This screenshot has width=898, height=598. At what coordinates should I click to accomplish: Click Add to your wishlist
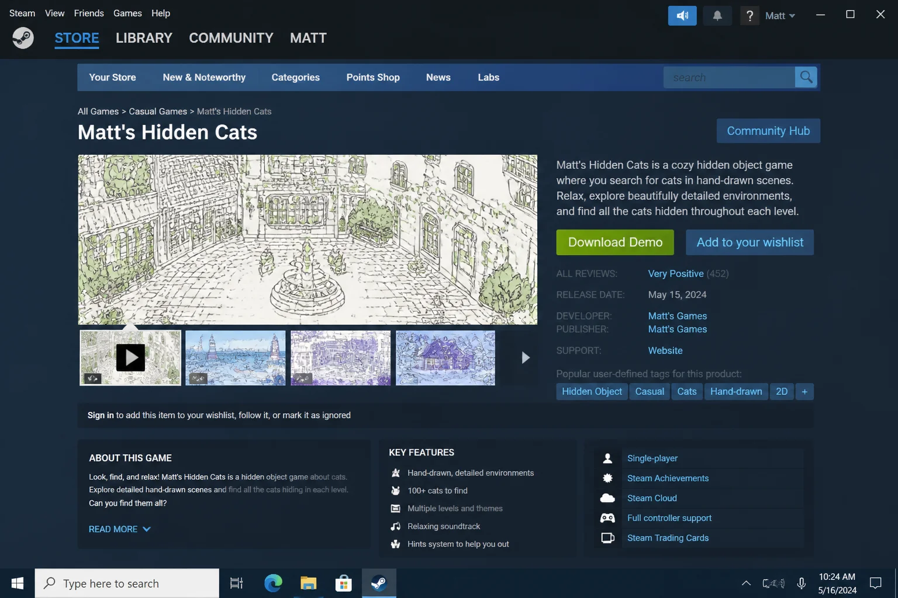click(x=750, y=242)
